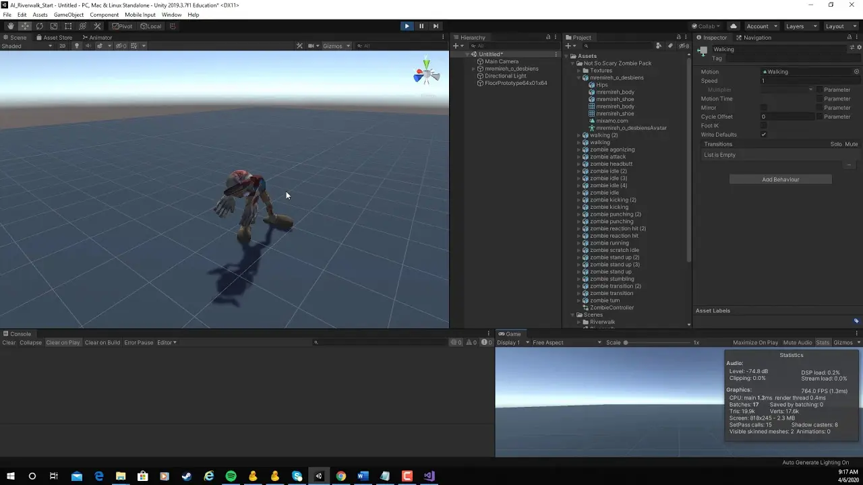
Task: Open the Free Aspect dropdown
Action: pyautogui.click(x=566, y=343)
